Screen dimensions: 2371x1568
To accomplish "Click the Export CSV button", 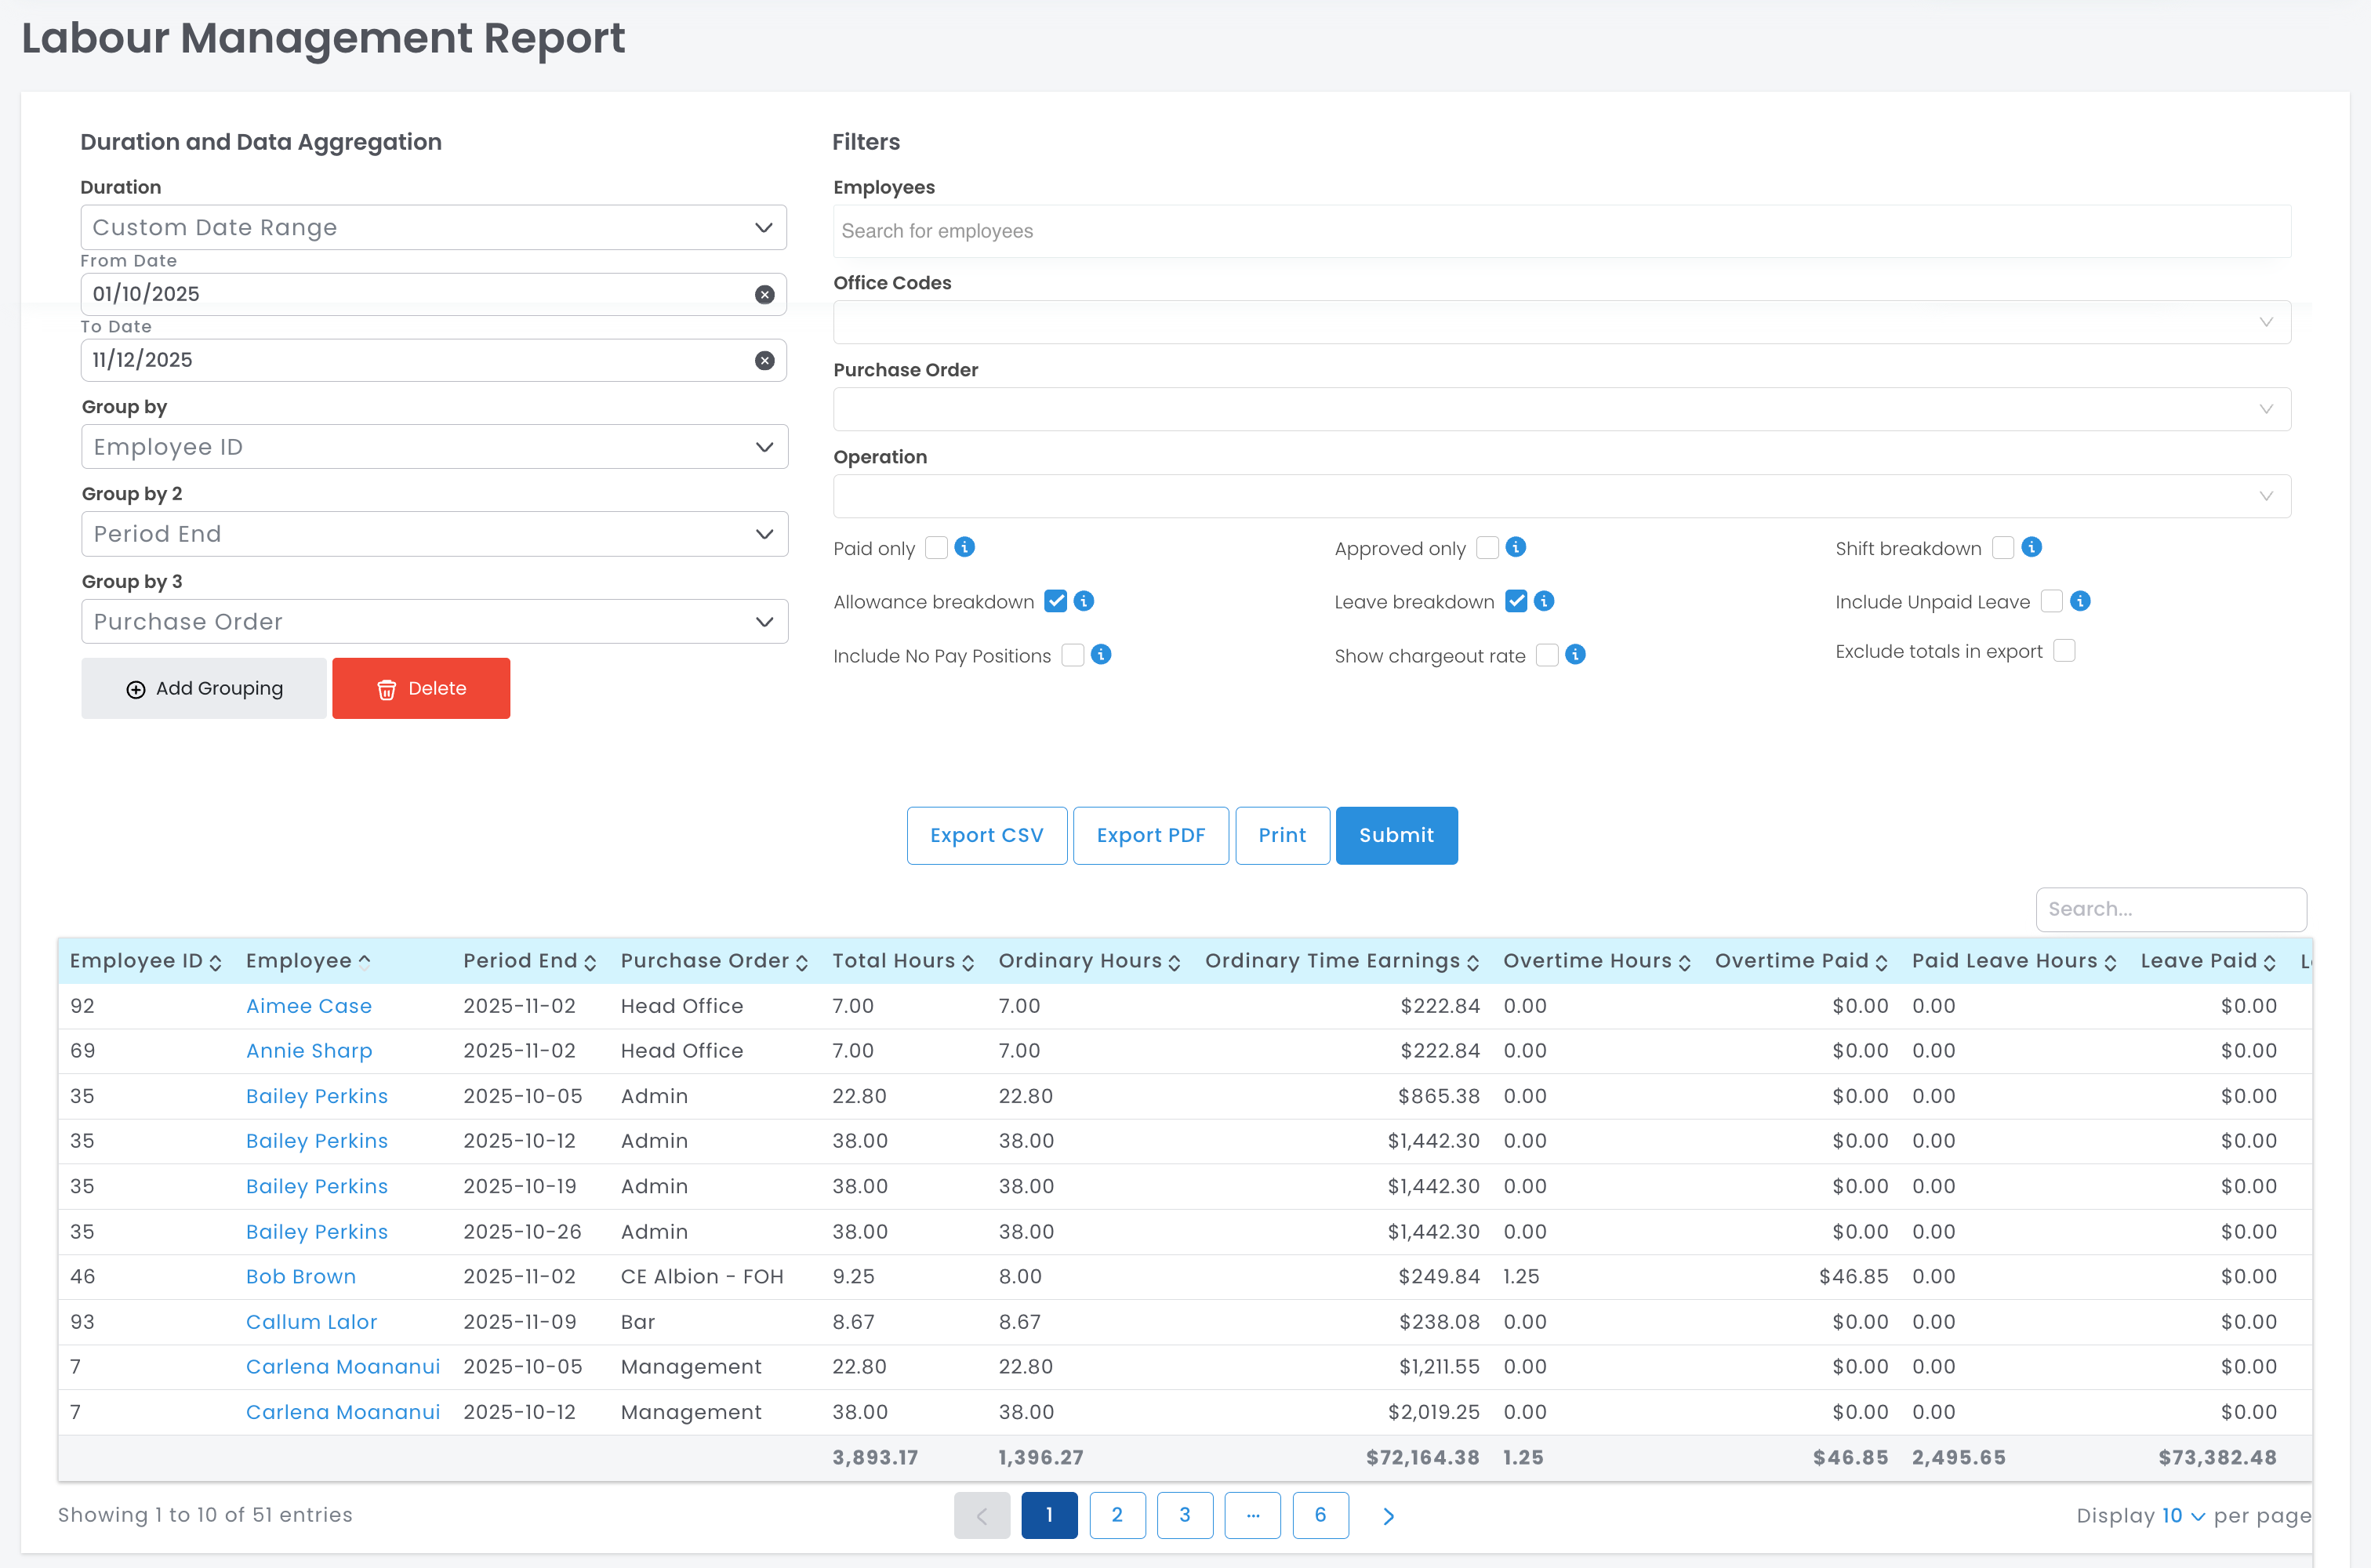I will click(x=986, y=835).
